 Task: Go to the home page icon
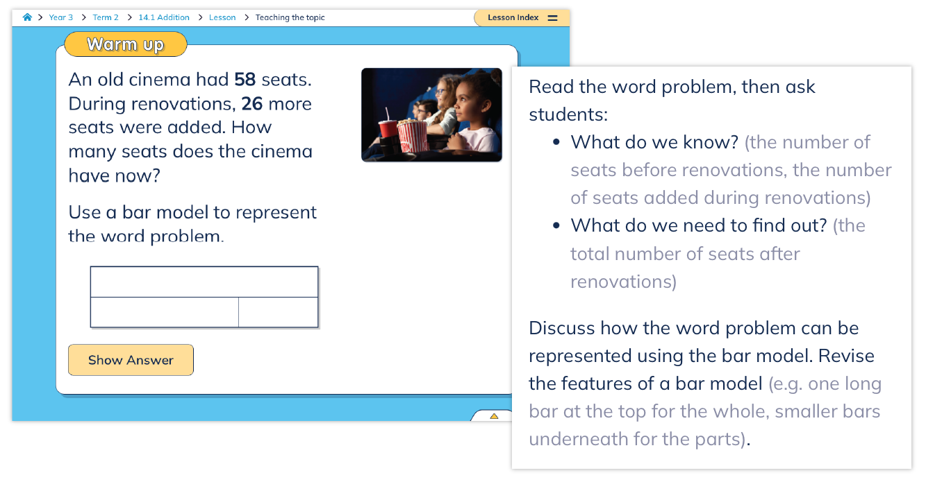pyautogui.click(x=27, y=17)
